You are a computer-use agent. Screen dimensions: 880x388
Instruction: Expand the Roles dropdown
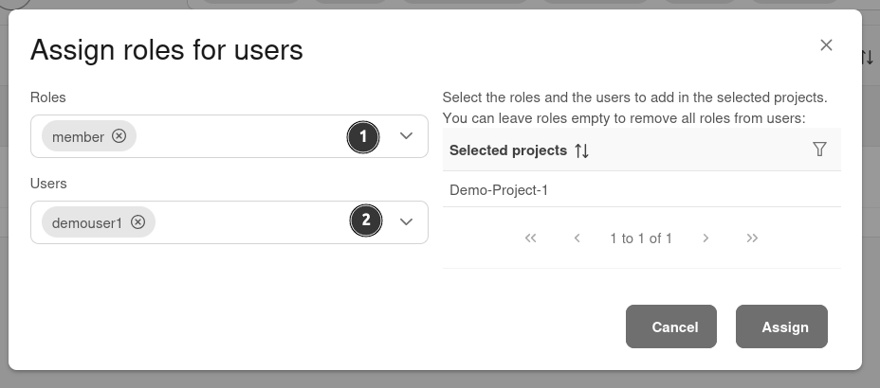coord(406,136)
